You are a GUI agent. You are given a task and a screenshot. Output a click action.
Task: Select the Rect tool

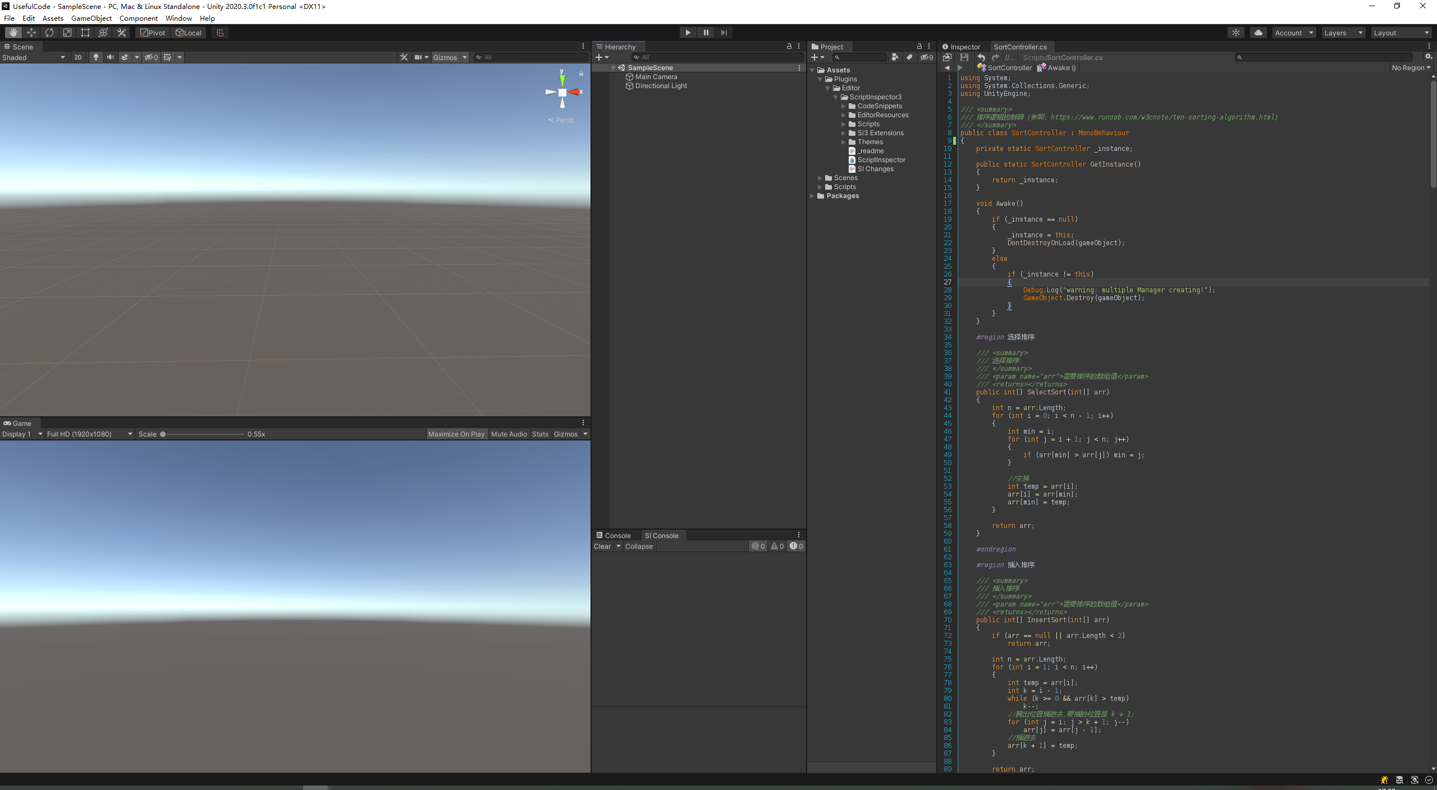click(85, 33)
